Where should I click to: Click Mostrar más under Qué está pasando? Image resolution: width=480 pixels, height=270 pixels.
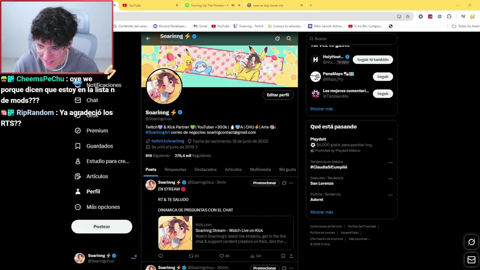pos(321,212)
